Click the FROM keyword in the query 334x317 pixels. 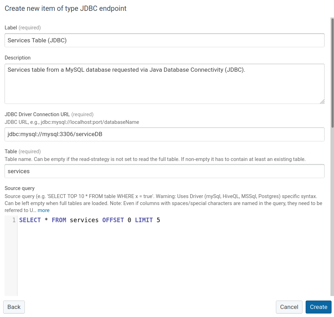tap(59, 220)
